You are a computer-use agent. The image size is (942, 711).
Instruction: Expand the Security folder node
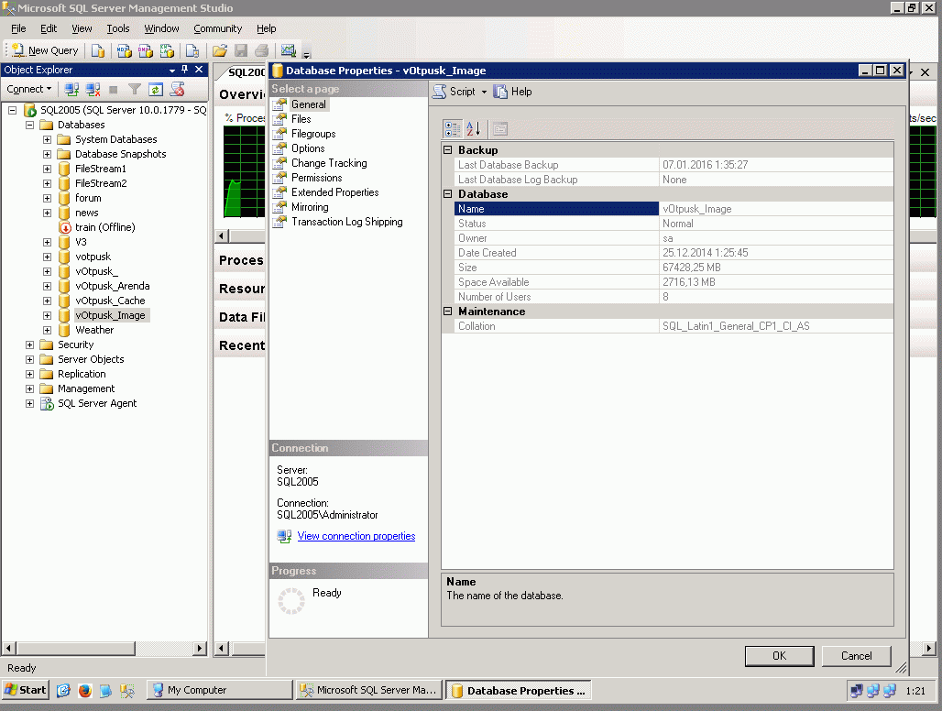[29, 345]
